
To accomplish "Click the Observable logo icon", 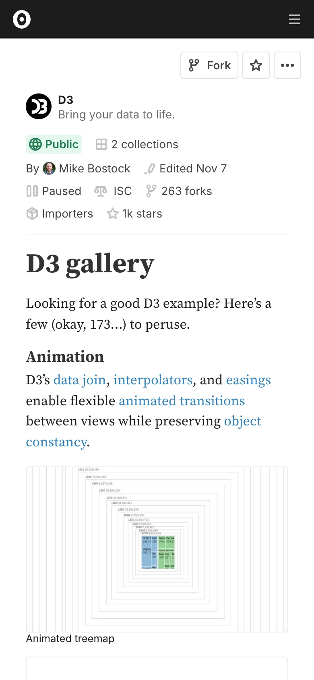I will [x=22, y=19].
